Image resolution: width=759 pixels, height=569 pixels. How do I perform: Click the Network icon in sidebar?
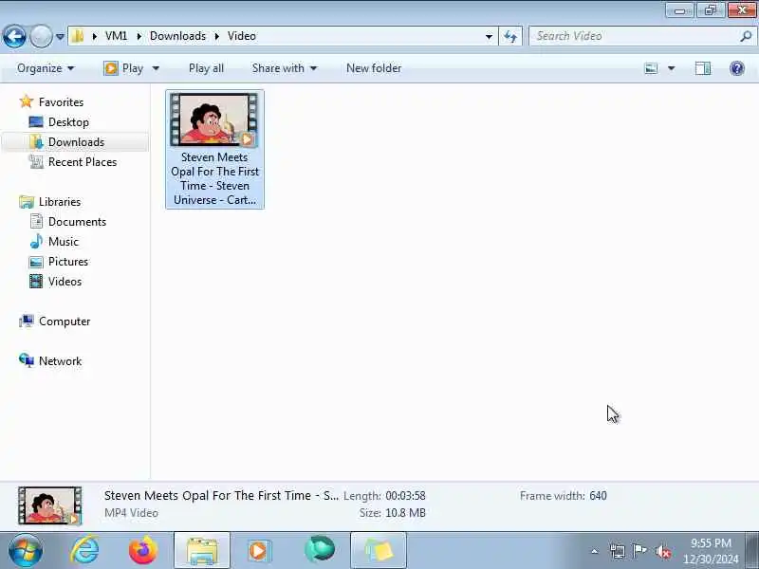coord(27,360)
